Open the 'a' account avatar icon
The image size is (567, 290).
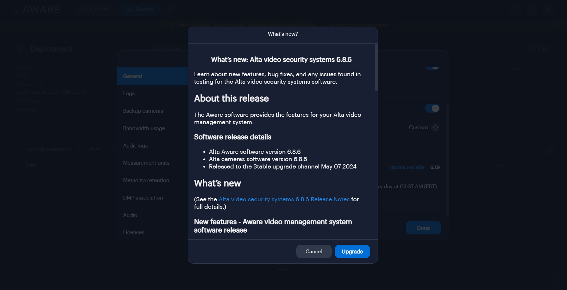point(548,9)
